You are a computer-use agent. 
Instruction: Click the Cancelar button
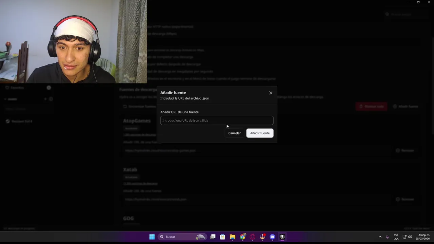234,133
